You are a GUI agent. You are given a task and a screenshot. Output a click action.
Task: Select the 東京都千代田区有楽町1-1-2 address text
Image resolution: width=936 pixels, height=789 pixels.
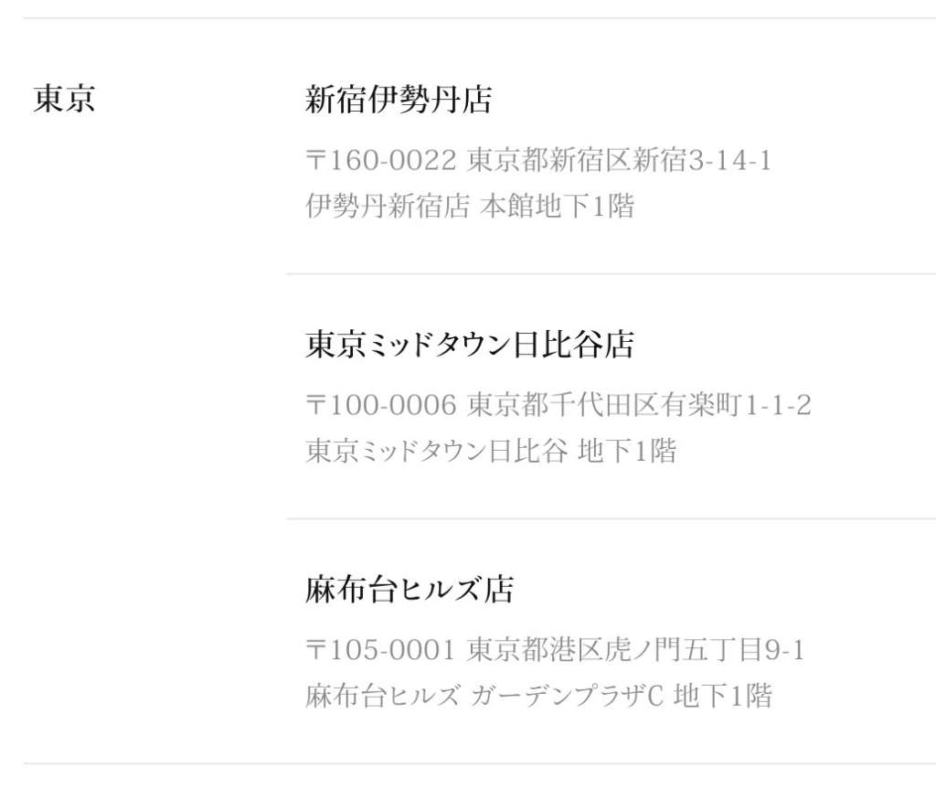639,407
